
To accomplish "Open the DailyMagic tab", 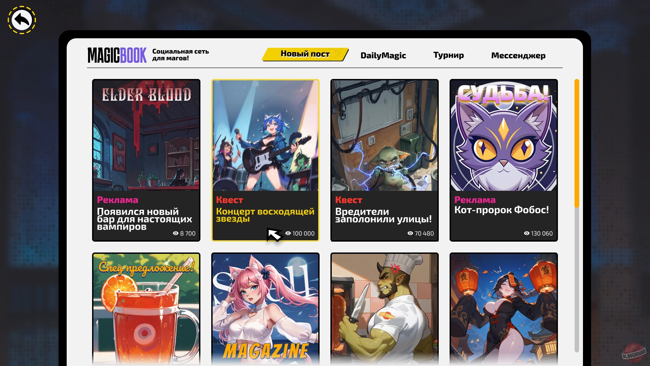I will [383, 55].
